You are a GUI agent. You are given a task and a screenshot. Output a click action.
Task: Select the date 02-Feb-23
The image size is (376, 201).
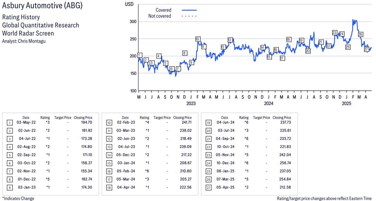point(126,122)
